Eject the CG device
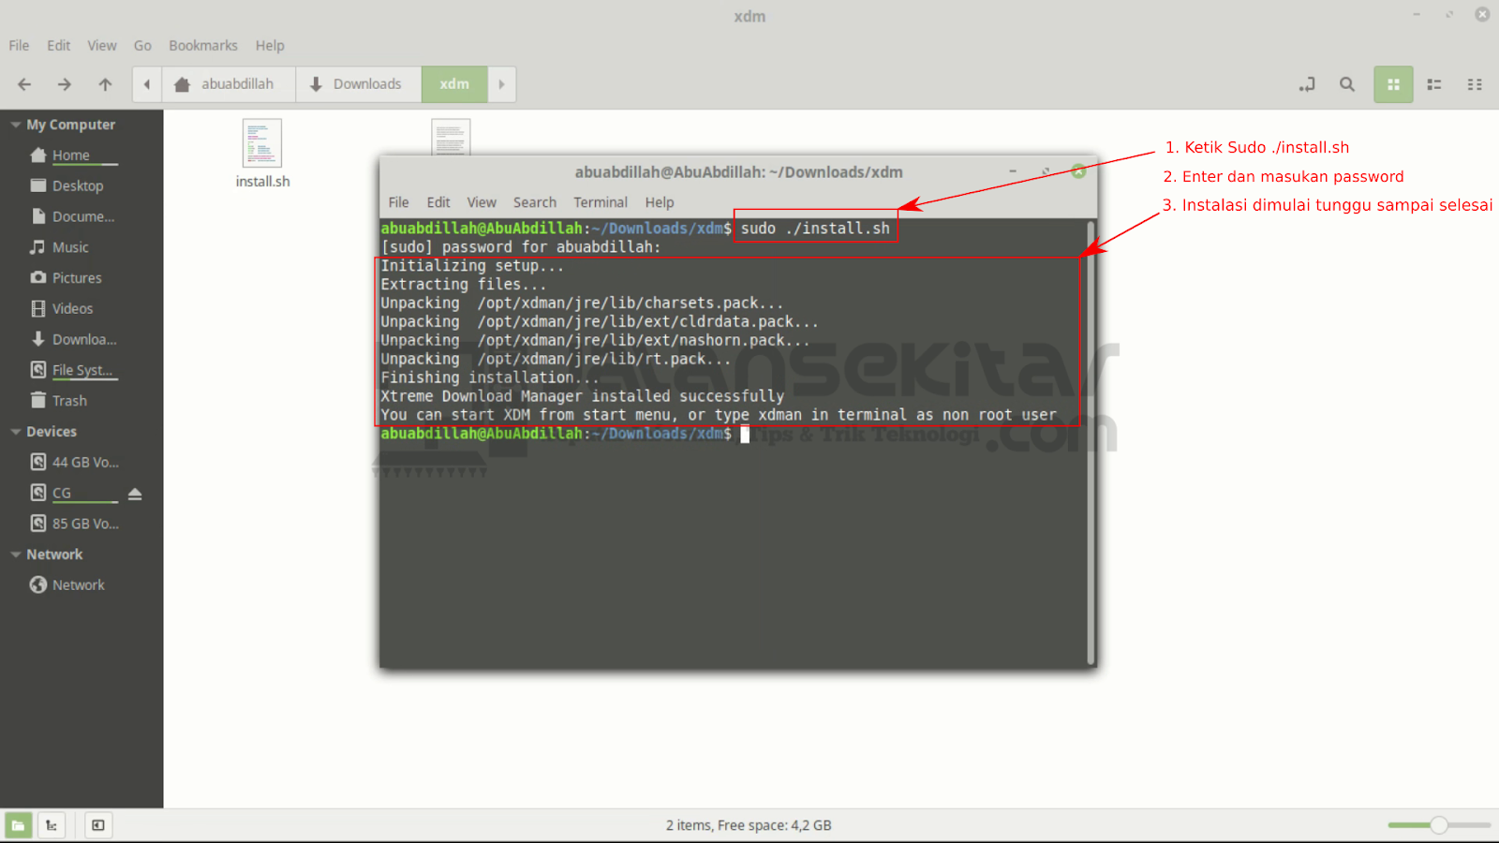1499x843 pixels. pyautogui.click(x=135, y=494)
